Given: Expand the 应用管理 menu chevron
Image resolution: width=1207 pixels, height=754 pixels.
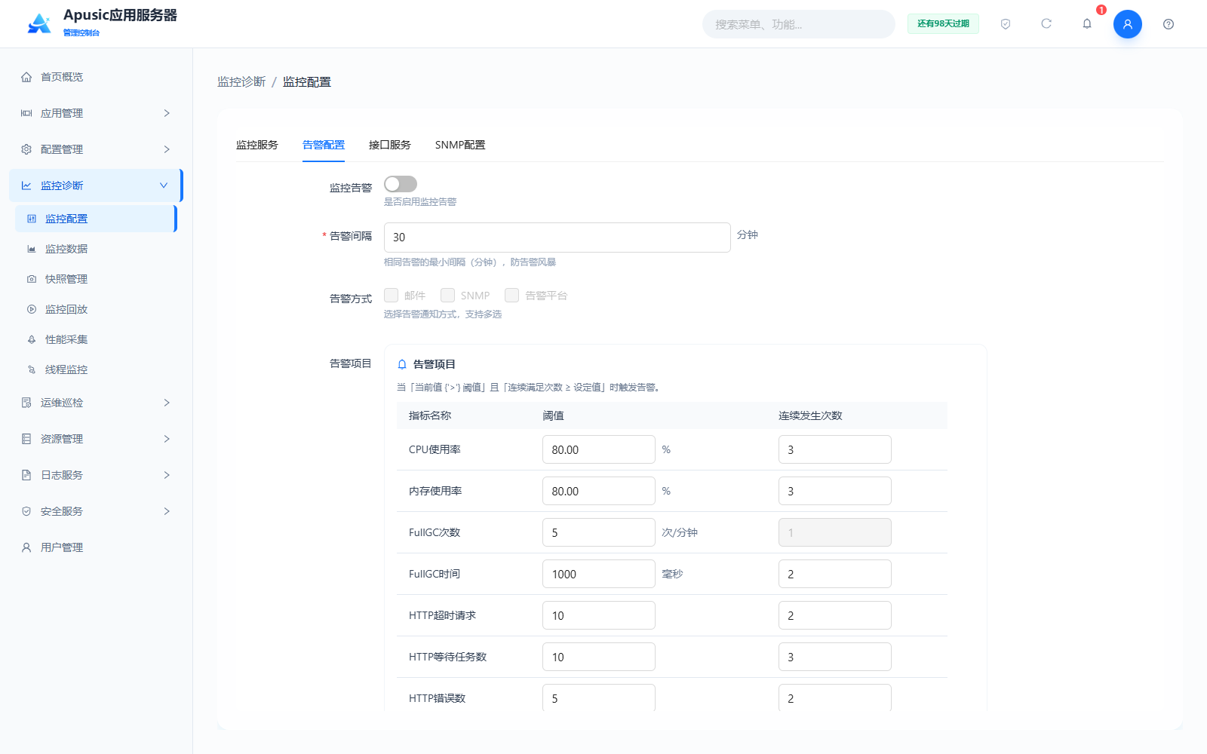Looking at the screenshot, I should [167, 113].
